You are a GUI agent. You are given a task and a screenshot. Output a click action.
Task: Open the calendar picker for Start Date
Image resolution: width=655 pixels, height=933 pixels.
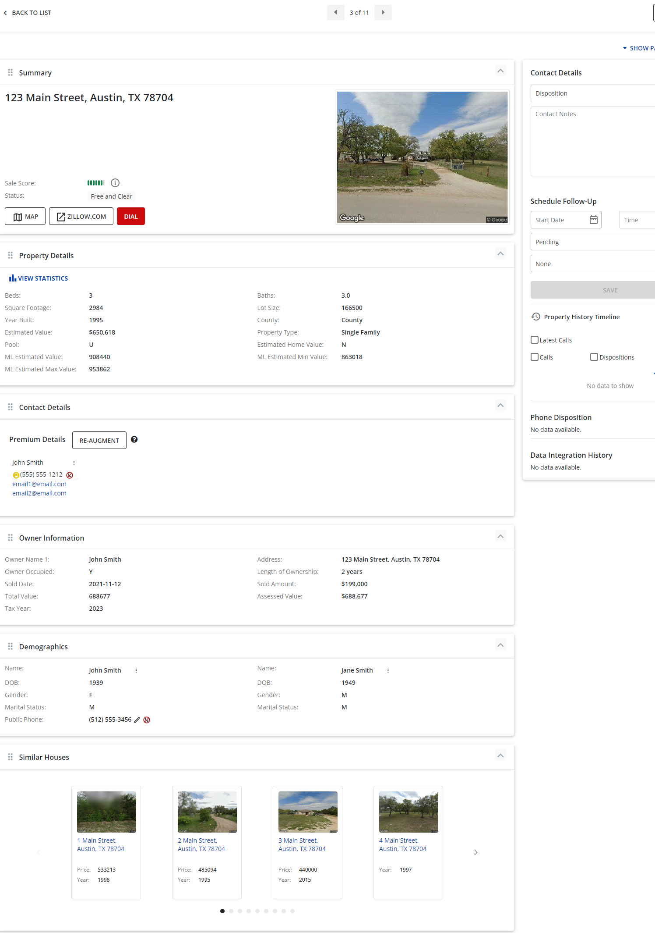pos(593,220)
